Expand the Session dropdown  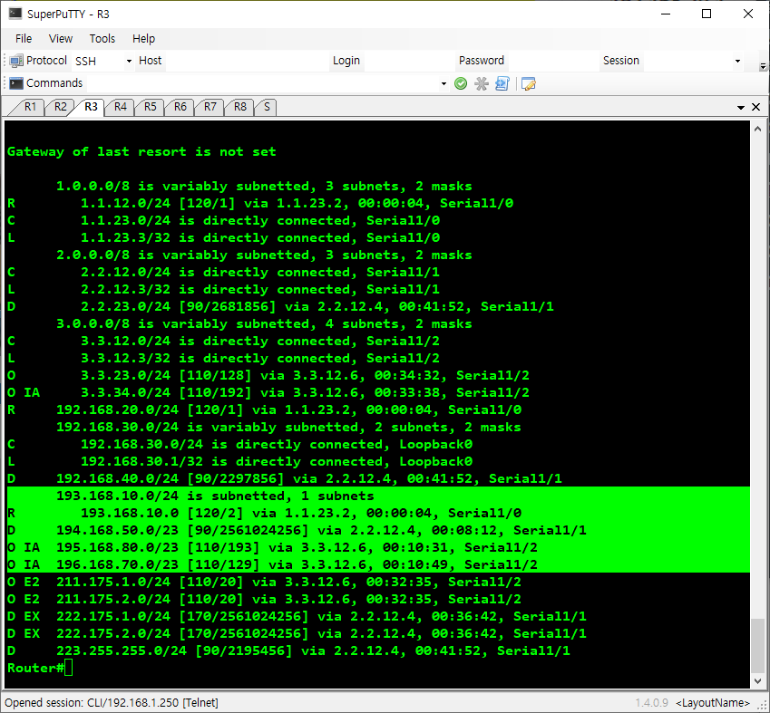(737, 62)
